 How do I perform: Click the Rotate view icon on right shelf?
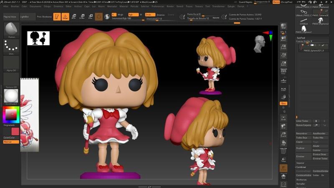[283, 143]
